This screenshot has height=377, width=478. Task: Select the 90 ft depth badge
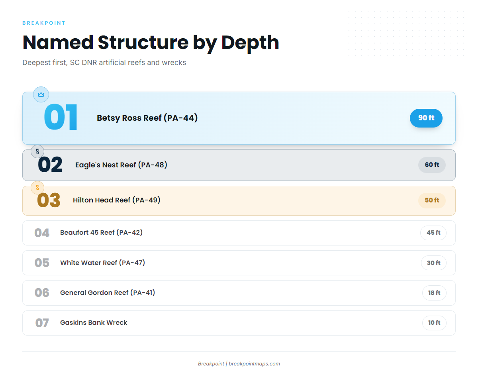point(426,118)
